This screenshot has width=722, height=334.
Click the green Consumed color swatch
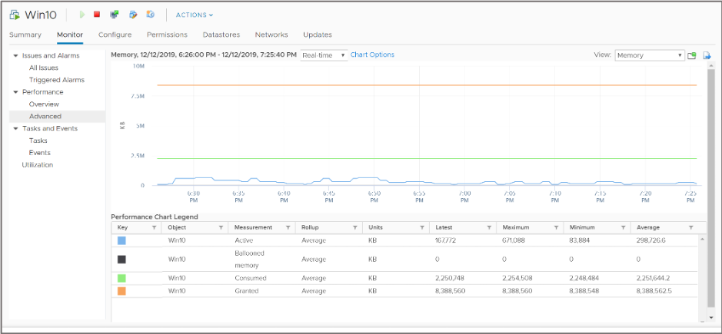(x=121, y=278)
